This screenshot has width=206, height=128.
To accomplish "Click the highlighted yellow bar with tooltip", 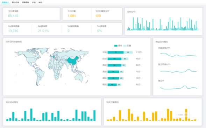I will [x=186, y=115].
